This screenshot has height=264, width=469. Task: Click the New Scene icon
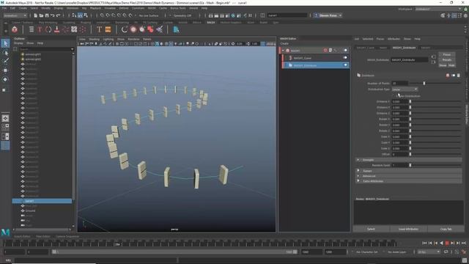(35, 15)
